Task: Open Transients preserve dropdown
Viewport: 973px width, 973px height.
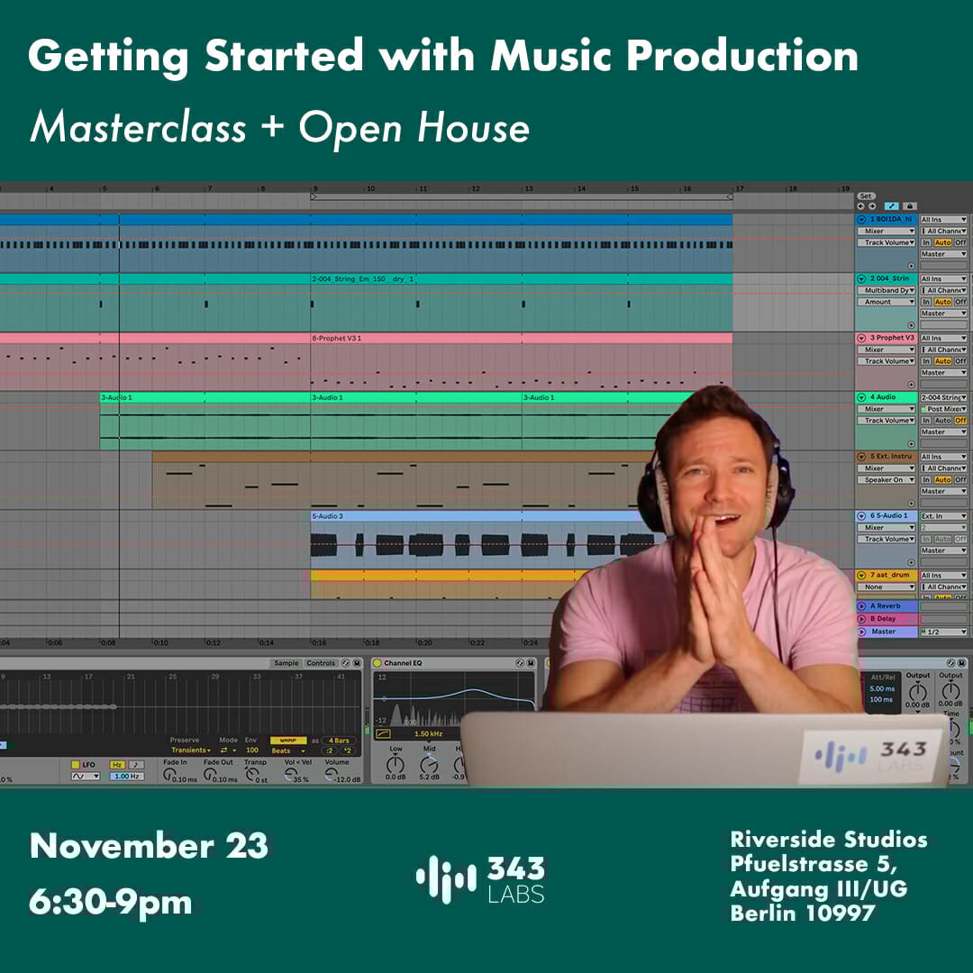Action: (x=190, y=750)
